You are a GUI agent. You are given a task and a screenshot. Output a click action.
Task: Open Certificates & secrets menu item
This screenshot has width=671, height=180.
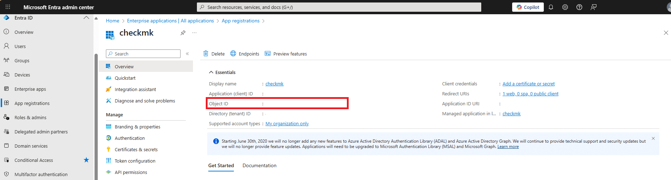point(136,149)
